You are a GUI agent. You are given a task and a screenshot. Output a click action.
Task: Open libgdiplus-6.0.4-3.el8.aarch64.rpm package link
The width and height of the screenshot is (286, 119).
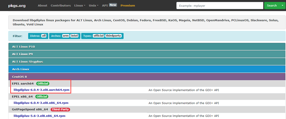click(41, 90)
